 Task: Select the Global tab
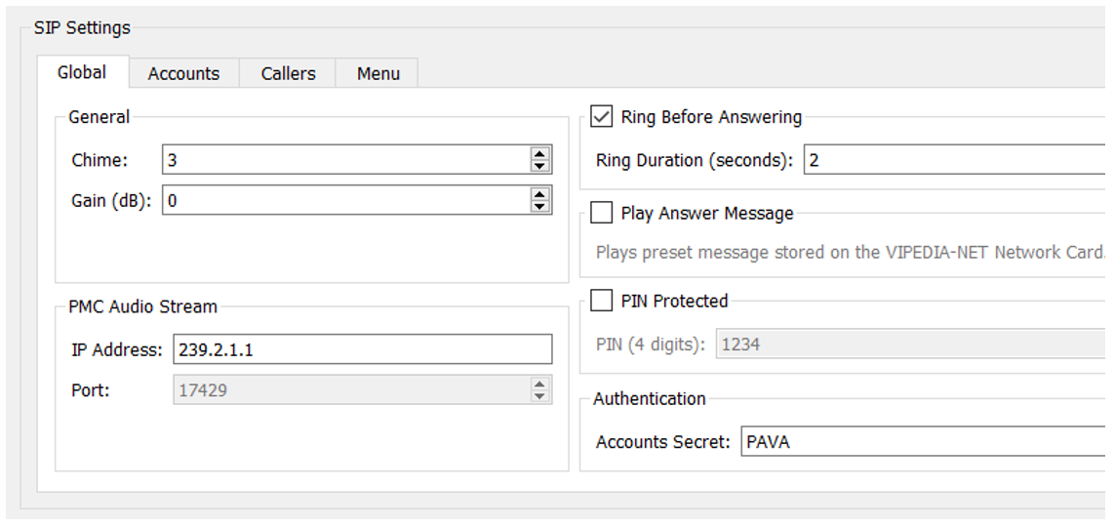pos(82,72)
